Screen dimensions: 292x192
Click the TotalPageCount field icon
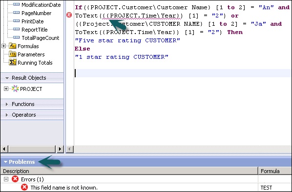click(17, 37)
